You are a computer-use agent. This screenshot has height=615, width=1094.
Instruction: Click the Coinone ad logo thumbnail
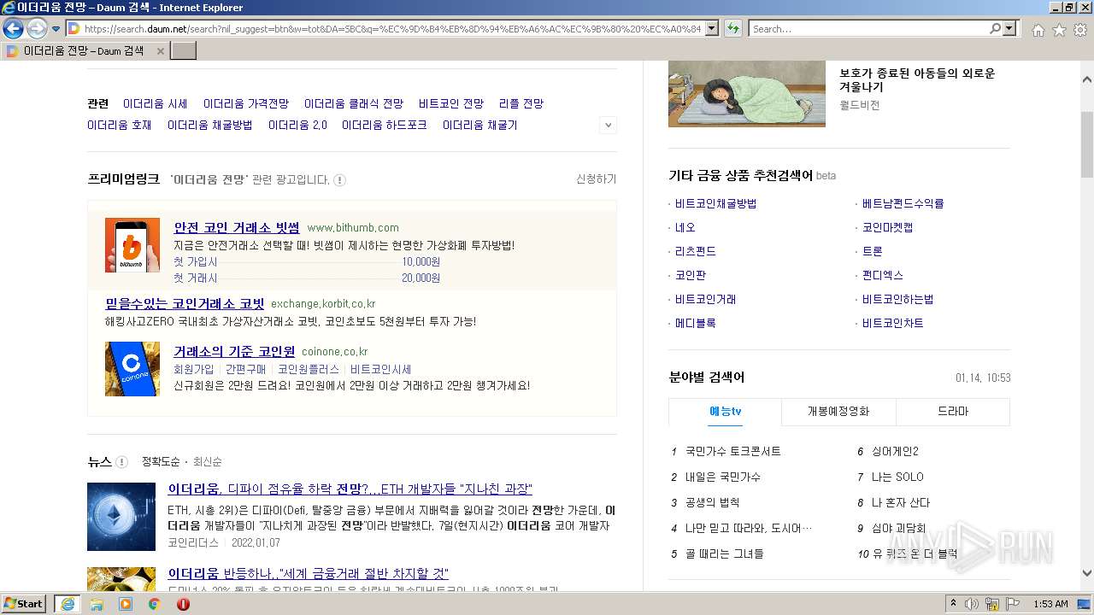tap(132, 369)
